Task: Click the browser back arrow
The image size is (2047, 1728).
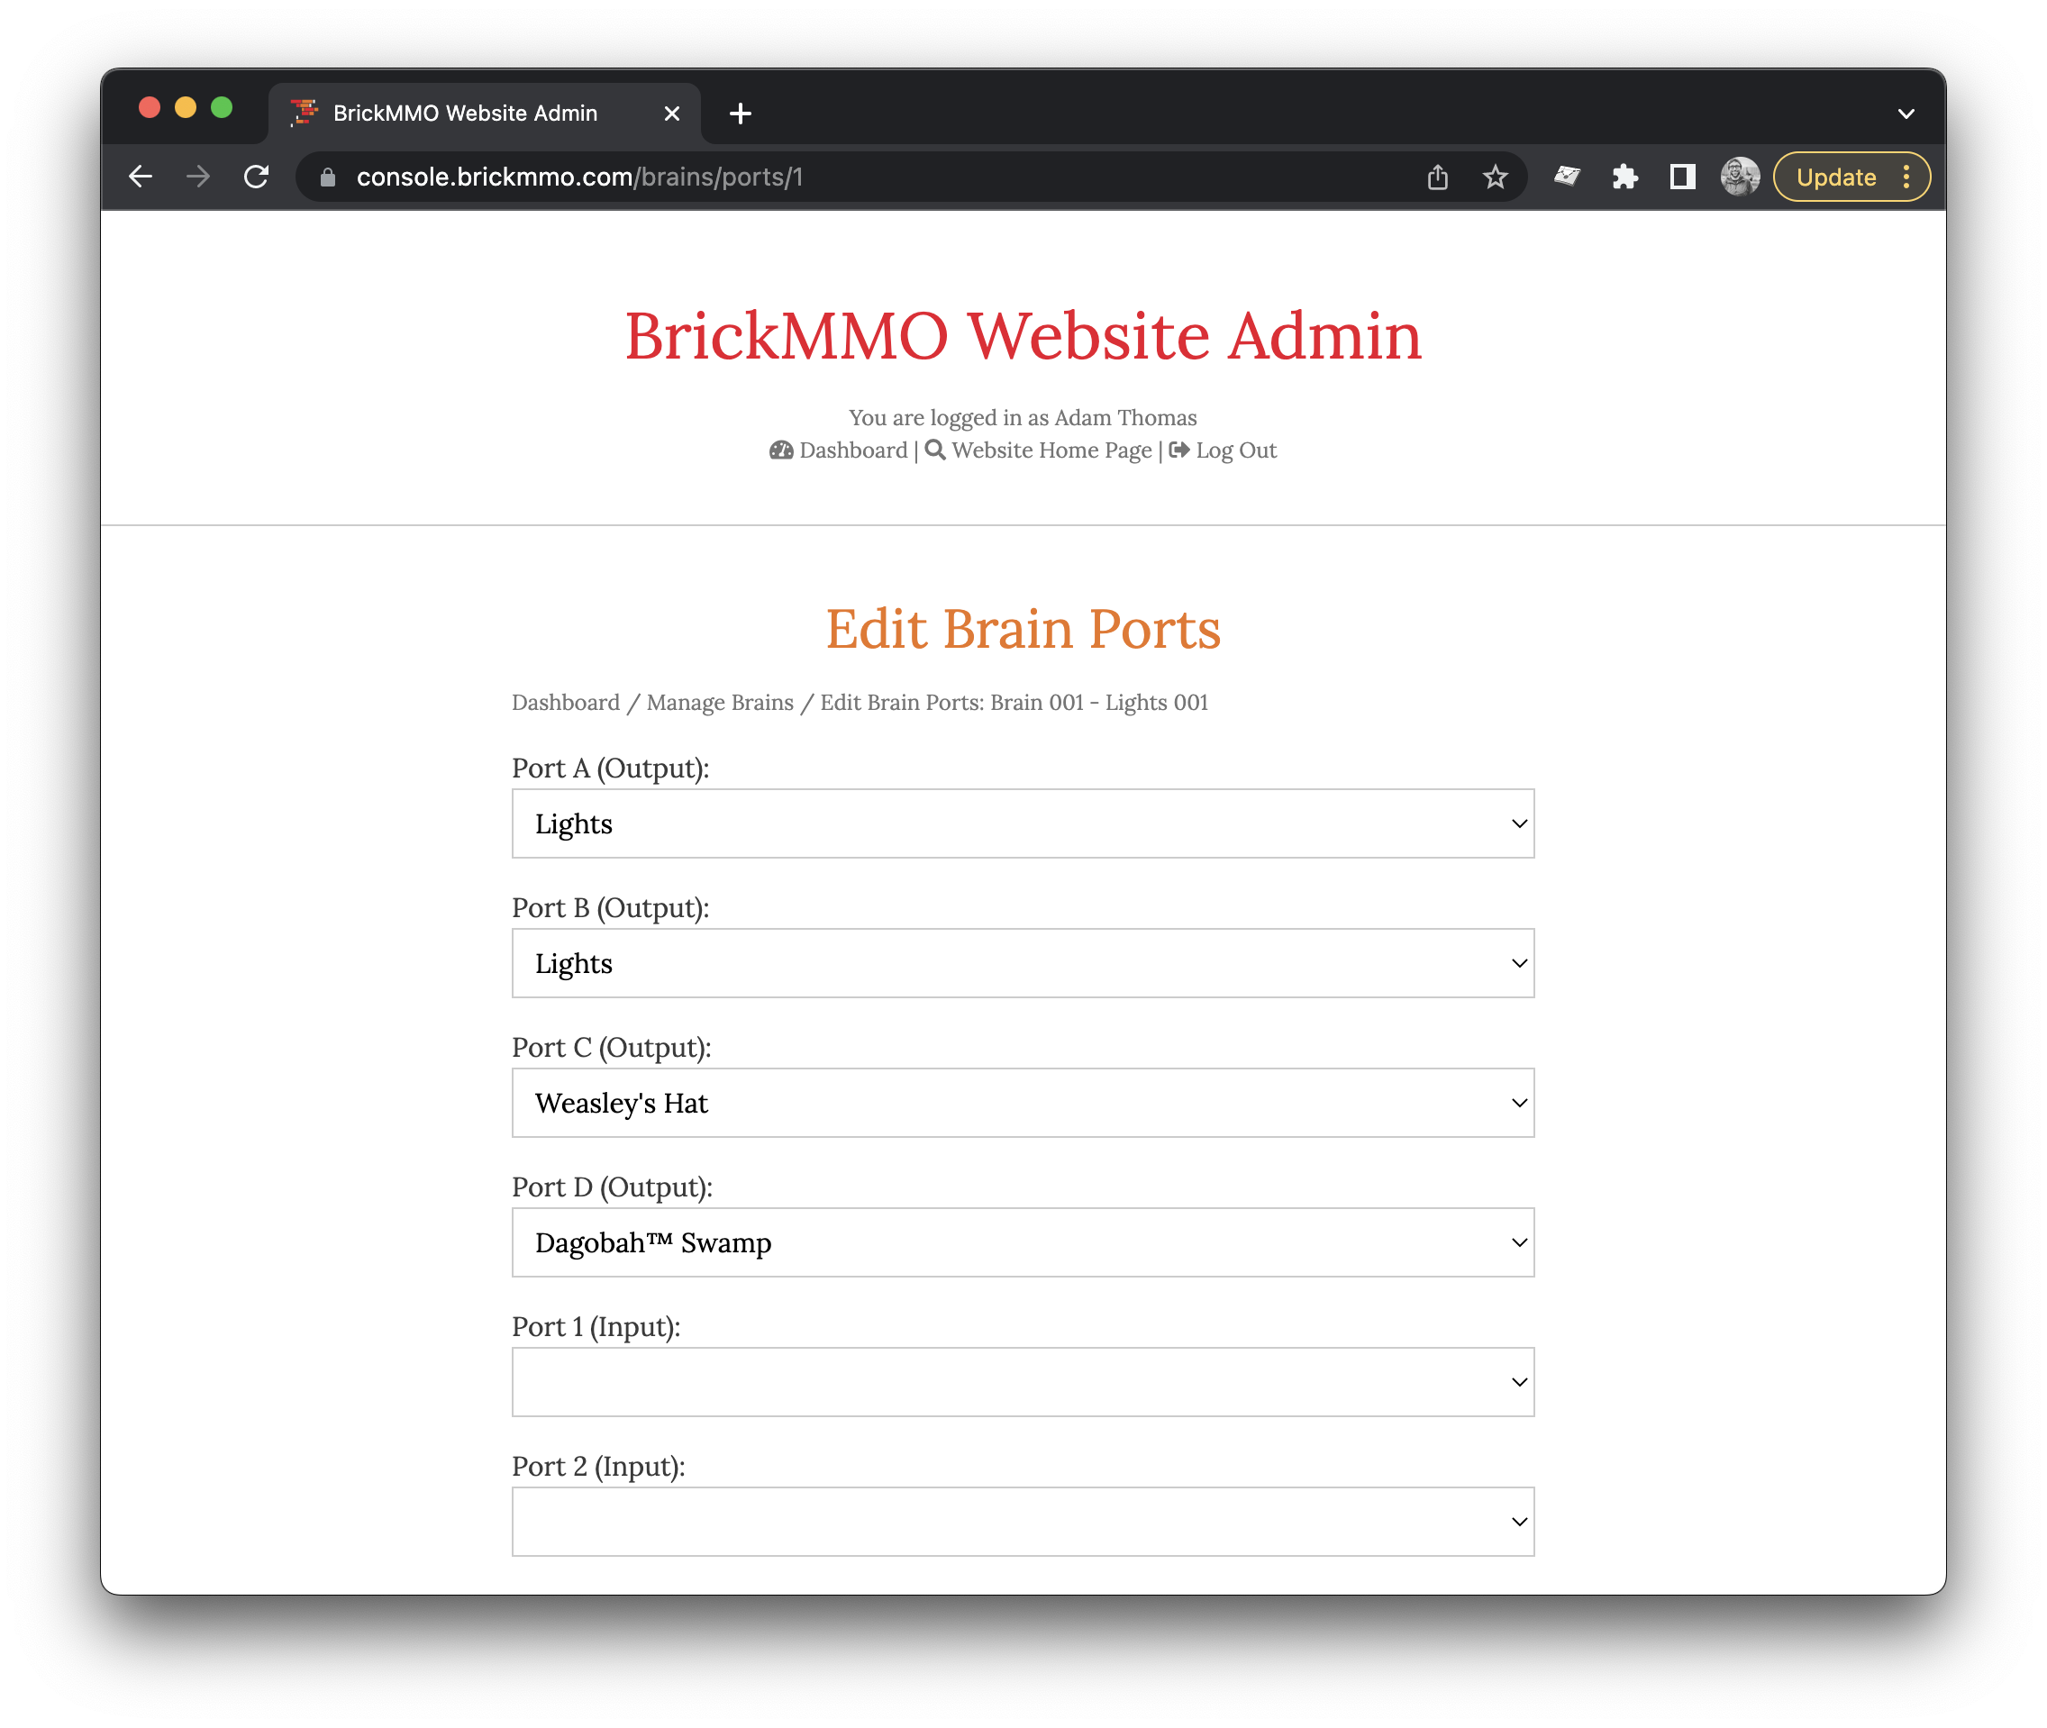Action: pyautogui.click(x=141, y=177)
